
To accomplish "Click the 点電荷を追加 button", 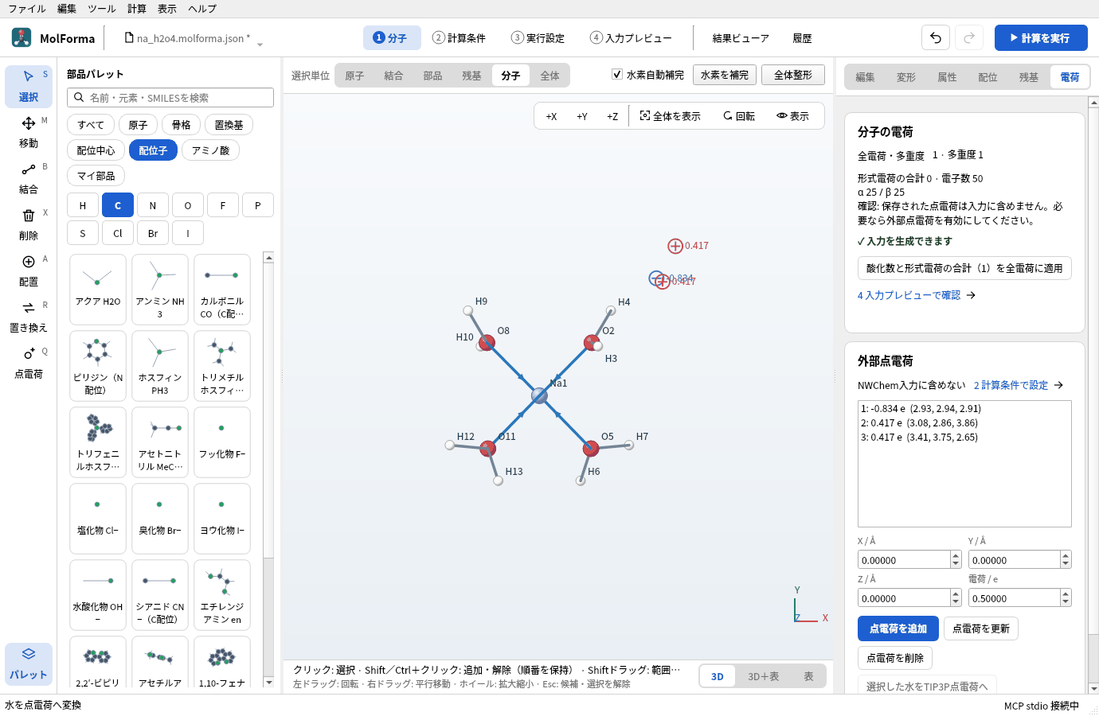I will (x=898, y=628).
